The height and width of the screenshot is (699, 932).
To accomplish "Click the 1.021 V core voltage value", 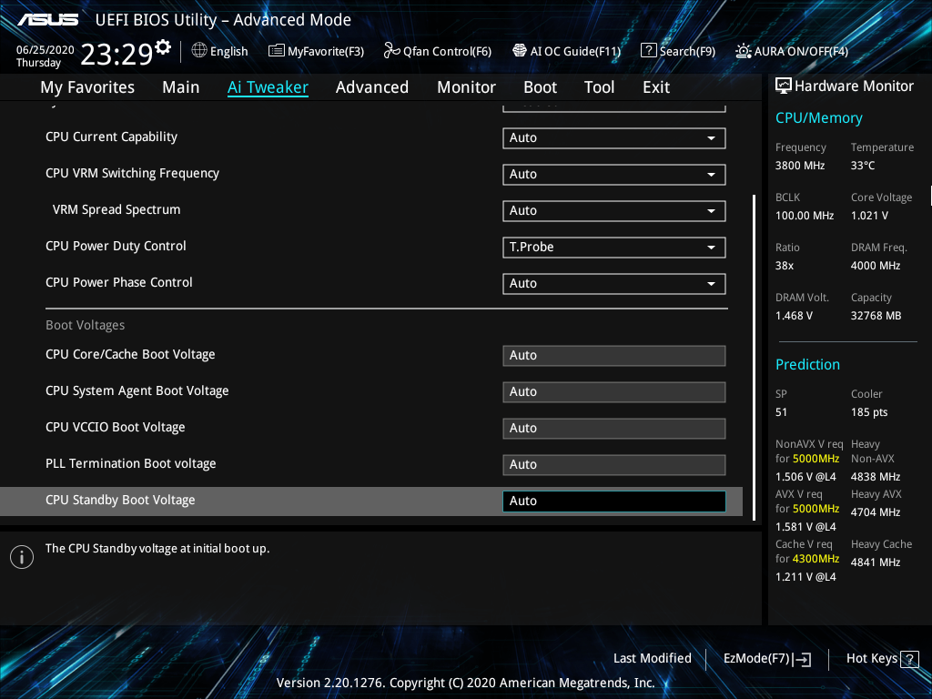I will 869,216.
